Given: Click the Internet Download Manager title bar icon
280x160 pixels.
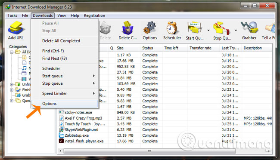Looking at the screenshot, I should 8,7.
